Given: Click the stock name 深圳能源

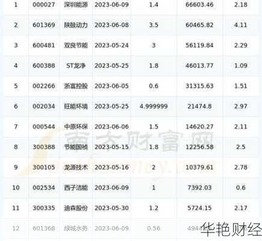Looking at the screenshot, I should pos(76,5).
